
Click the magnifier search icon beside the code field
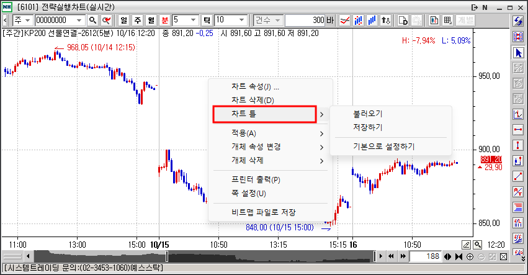92,20
